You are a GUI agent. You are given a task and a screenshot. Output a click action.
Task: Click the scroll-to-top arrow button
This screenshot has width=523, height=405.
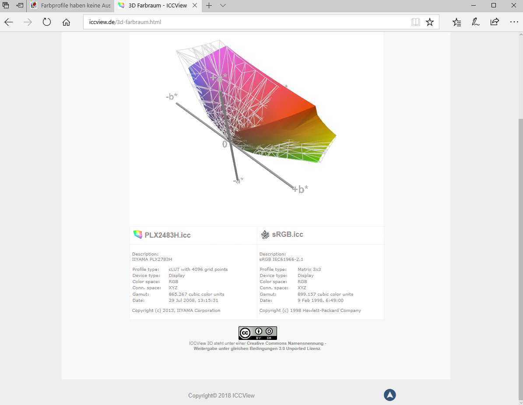pos(390,395)
